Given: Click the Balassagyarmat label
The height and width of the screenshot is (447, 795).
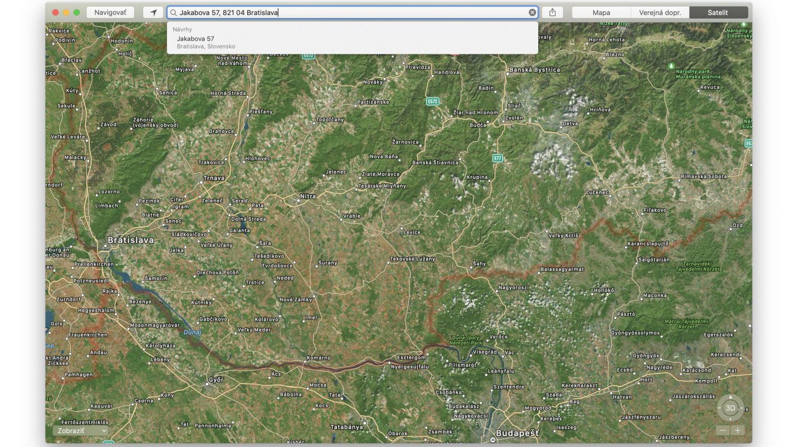Looking at the screenshot, I should coord(562,269).
